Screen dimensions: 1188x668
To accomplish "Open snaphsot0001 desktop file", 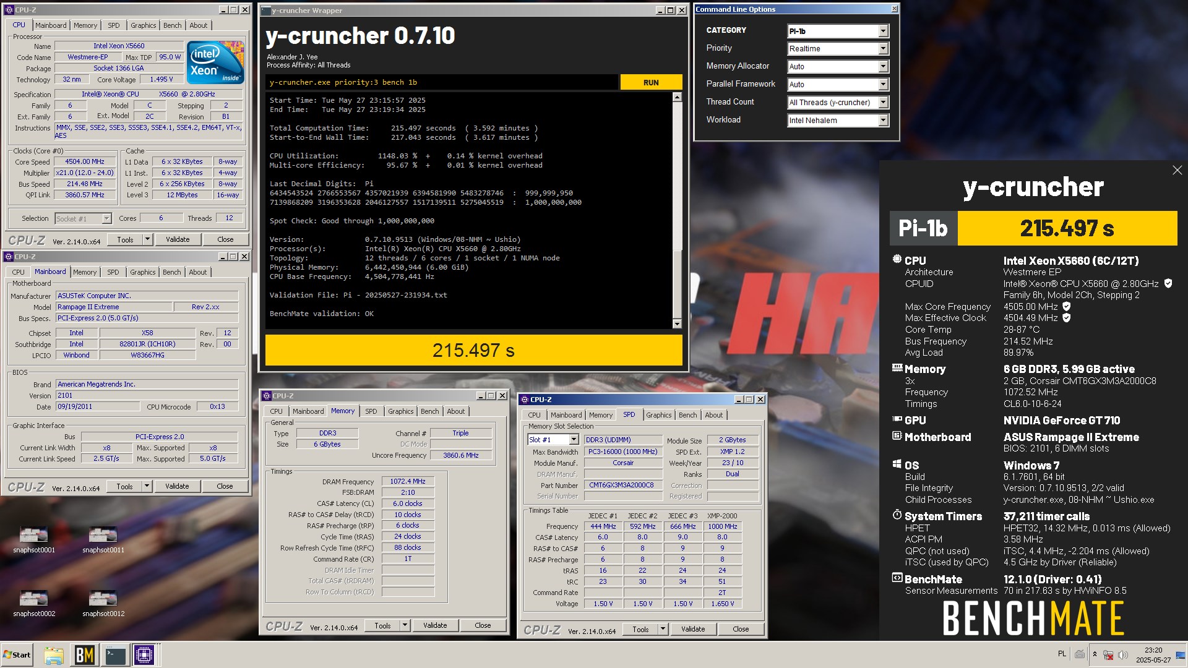I will 34,539.
